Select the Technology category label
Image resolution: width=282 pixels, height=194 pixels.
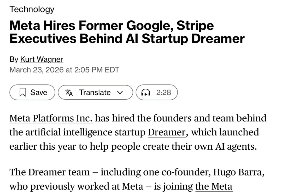[32, 9]
